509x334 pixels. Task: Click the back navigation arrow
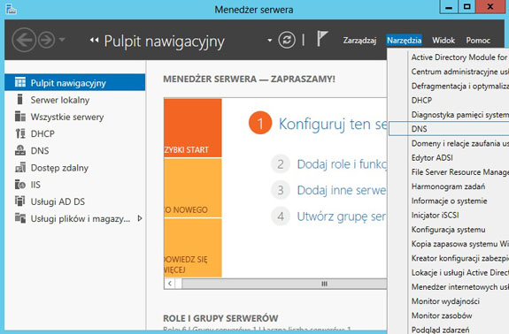click(x=24, y=40)
